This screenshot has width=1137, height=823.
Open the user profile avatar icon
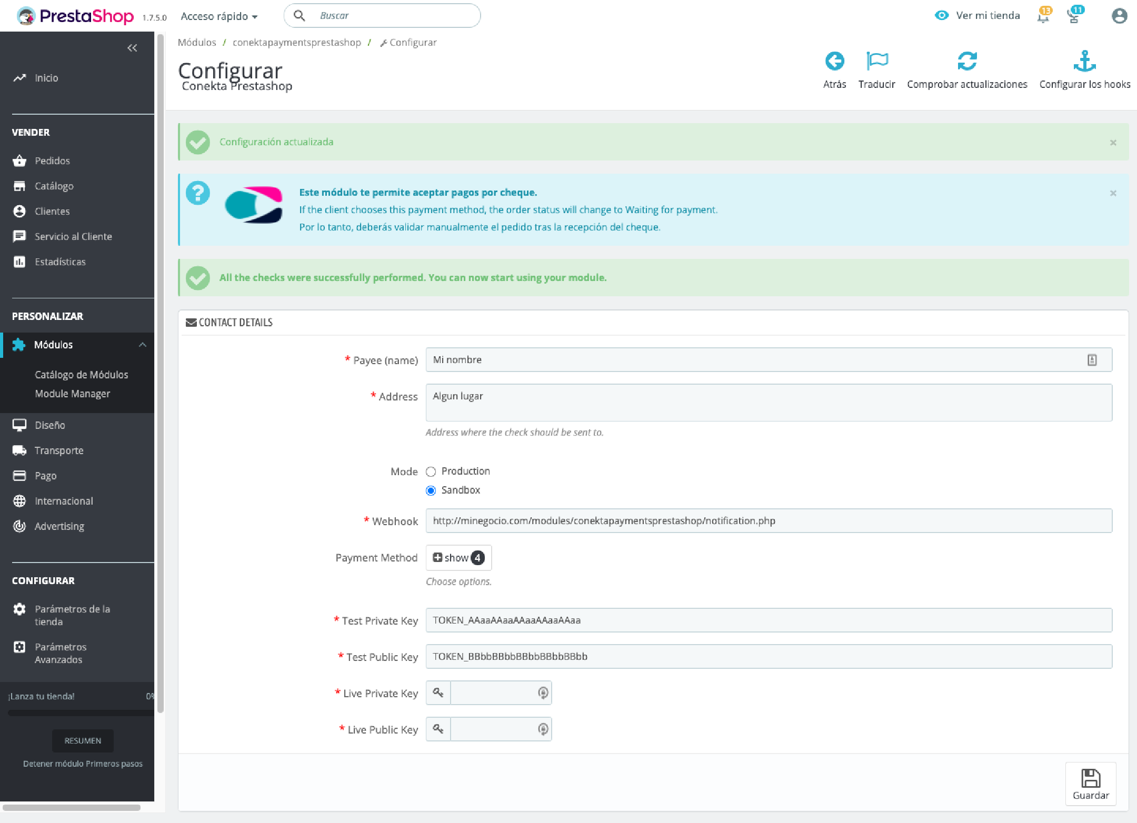click(x=1119, y=16)
